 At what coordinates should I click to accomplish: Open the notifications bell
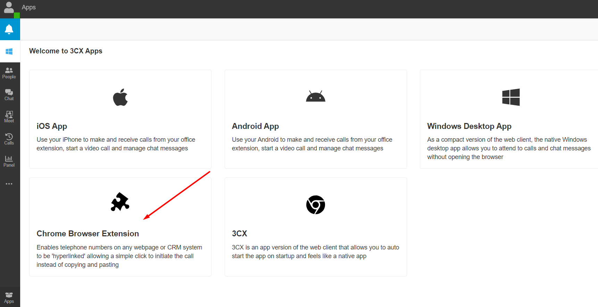pyautogui.click(x=9, y=29)
